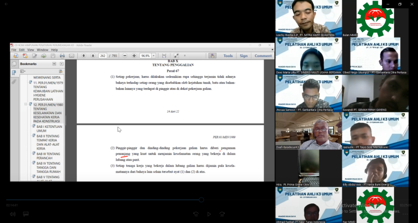The image size is (418, 223).
Task: Click the Bookmarks ribbon panel icon
Action: coord(14,73)
